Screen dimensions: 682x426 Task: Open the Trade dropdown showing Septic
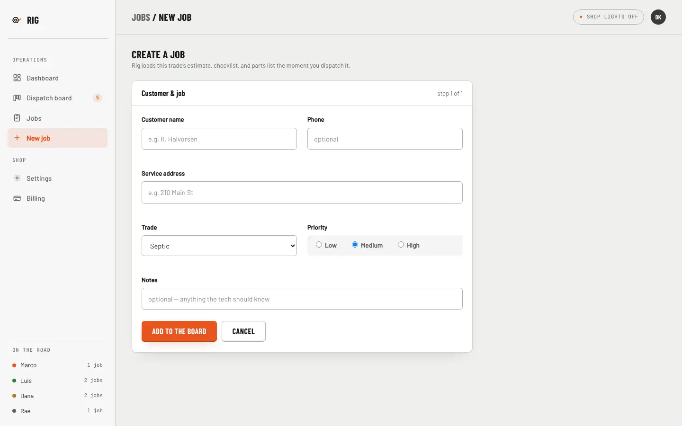219,246
